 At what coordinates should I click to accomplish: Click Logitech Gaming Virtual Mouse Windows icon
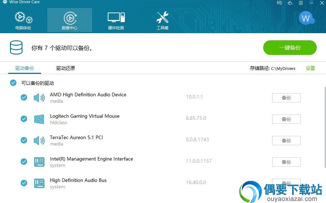(39, 119)
